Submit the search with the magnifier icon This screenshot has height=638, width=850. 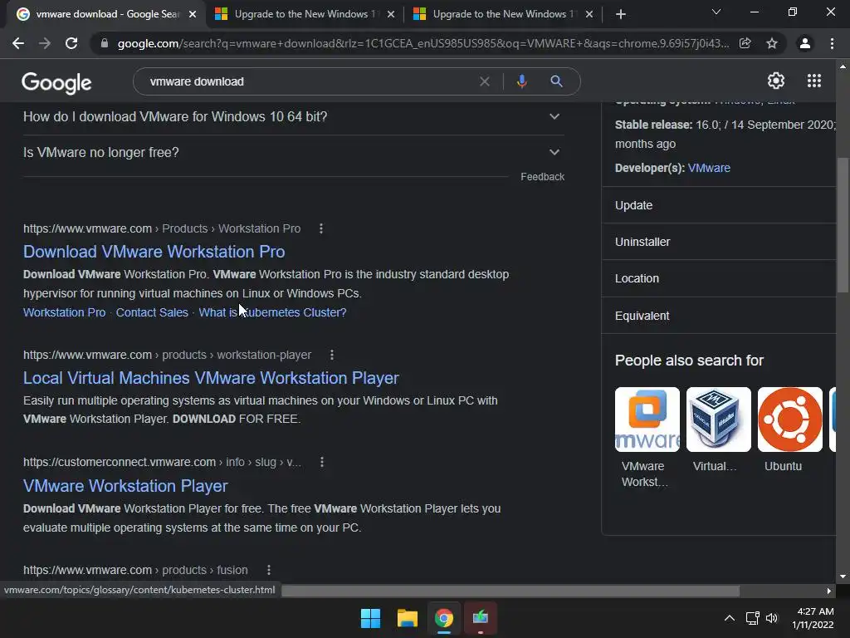pyautogui.click(x=556, y=81)
